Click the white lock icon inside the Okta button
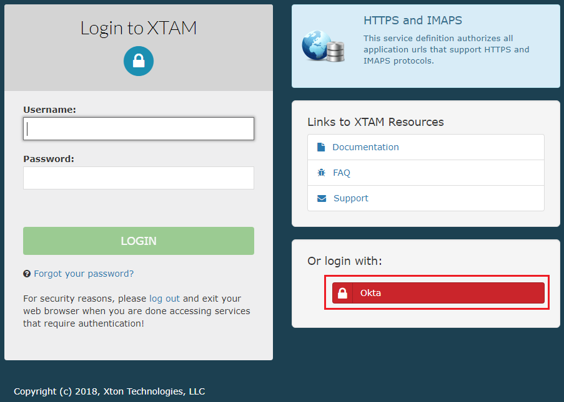Screen dimensions: 564x402 [x=342, y=292]
